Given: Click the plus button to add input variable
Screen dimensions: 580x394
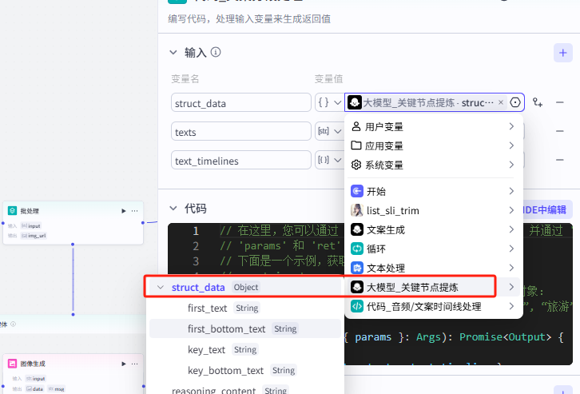Looking at the screenshot, I should [562, 53].
